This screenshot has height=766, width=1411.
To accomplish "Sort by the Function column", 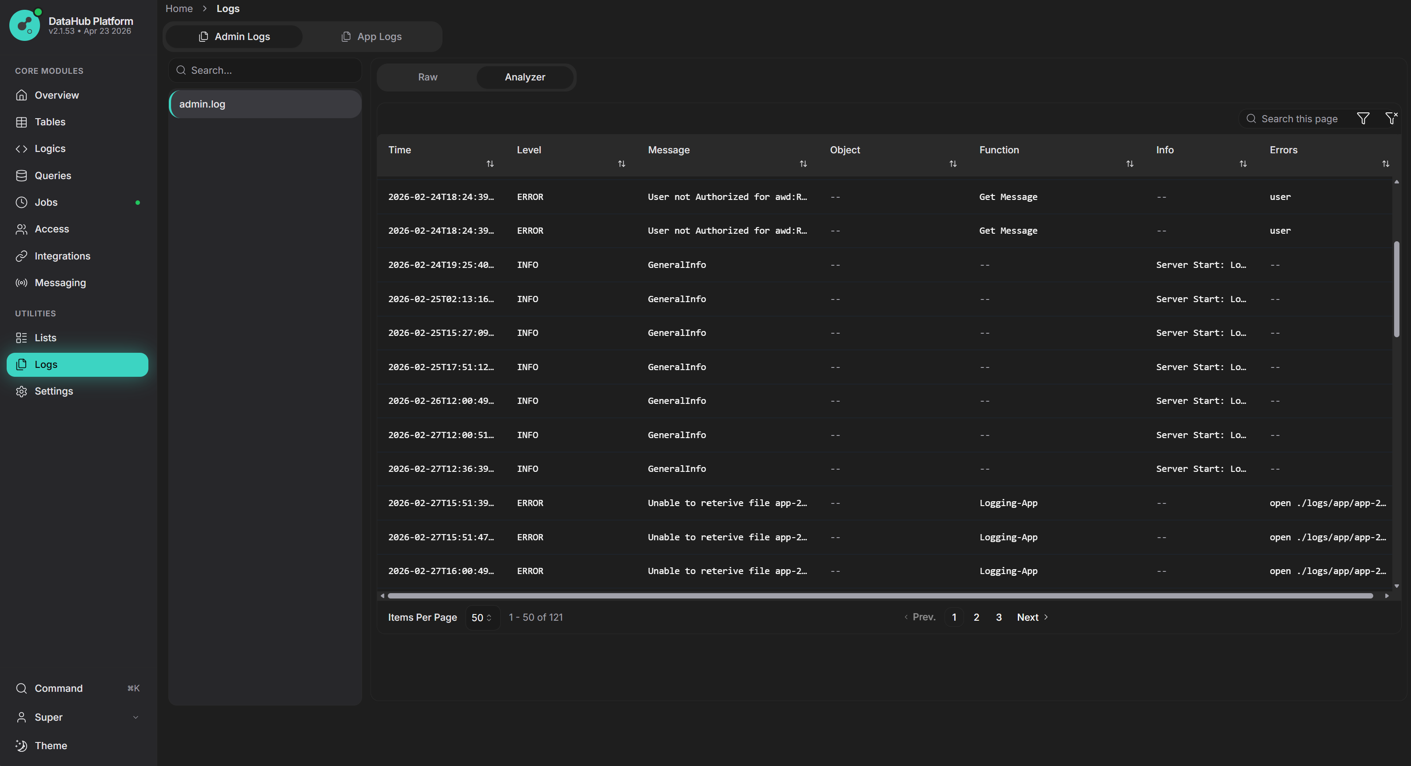I will tap(1129, 164).
